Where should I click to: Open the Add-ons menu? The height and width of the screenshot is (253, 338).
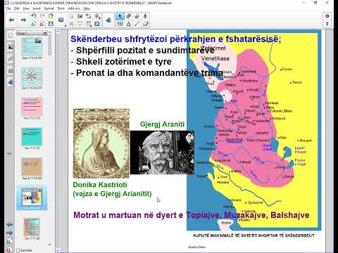pos(74,8)
